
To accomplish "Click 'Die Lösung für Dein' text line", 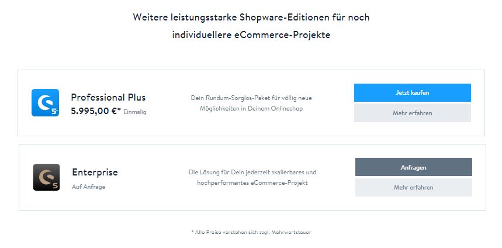I will (x=252, y=172).
